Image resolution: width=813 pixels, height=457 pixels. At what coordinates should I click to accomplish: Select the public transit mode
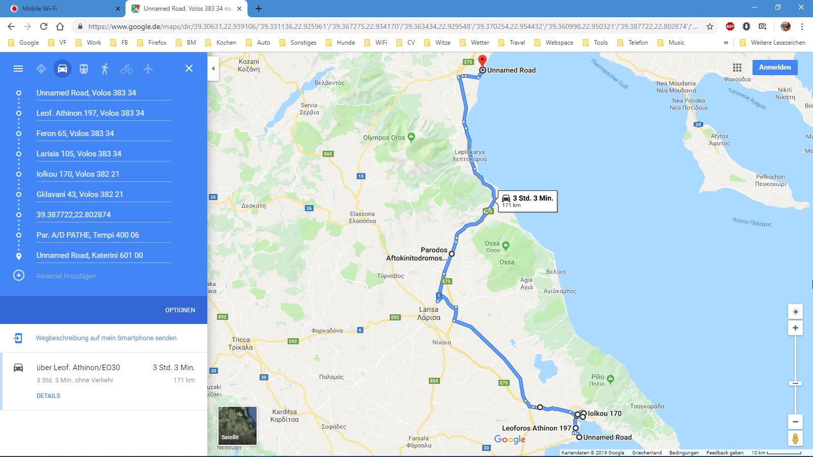[x=84, y=69]
